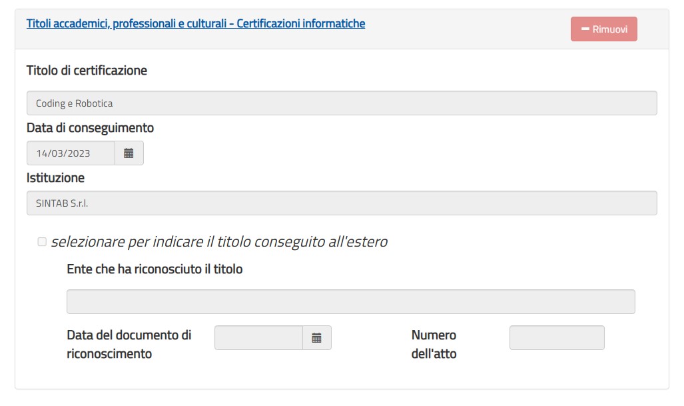
Task: Tick the titolo conseguito all'estero checkbox
Action: click(x=42, y=241)
